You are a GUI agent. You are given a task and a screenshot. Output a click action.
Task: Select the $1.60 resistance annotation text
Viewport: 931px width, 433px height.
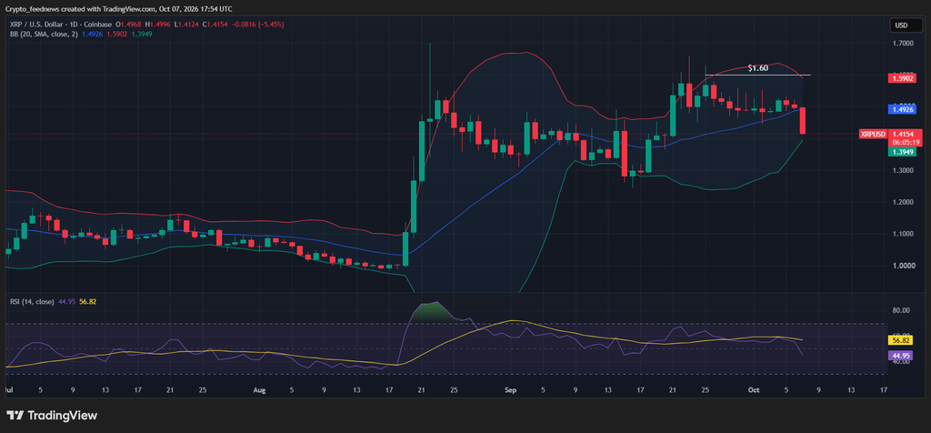coord(757,68)
